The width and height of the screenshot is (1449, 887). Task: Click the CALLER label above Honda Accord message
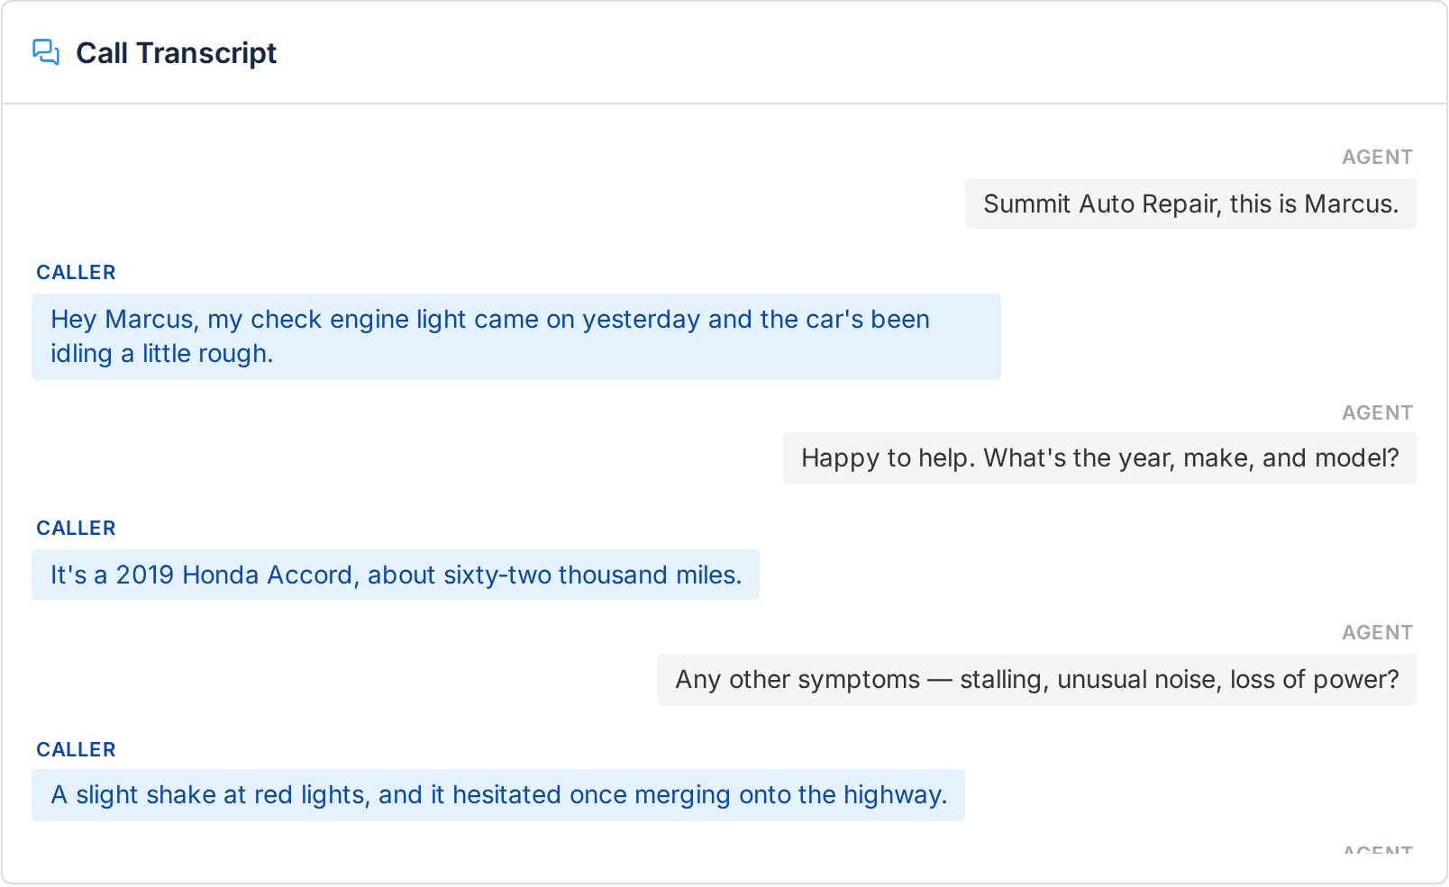point(76,528)
